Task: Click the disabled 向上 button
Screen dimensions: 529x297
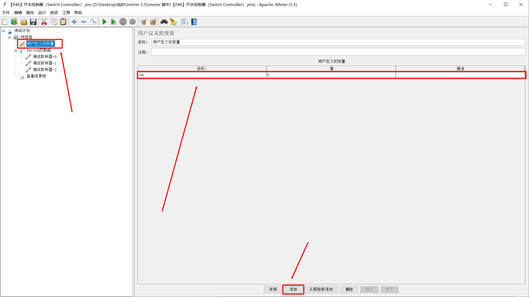Action: pos(369,289)
